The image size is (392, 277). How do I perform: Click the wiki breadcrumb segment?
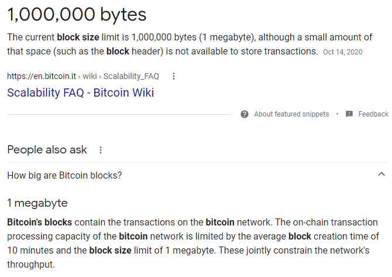90,76
